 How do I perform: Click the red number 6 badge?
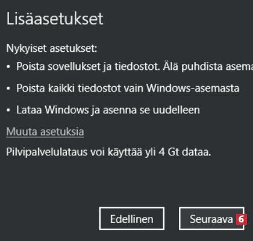point(241,219)
